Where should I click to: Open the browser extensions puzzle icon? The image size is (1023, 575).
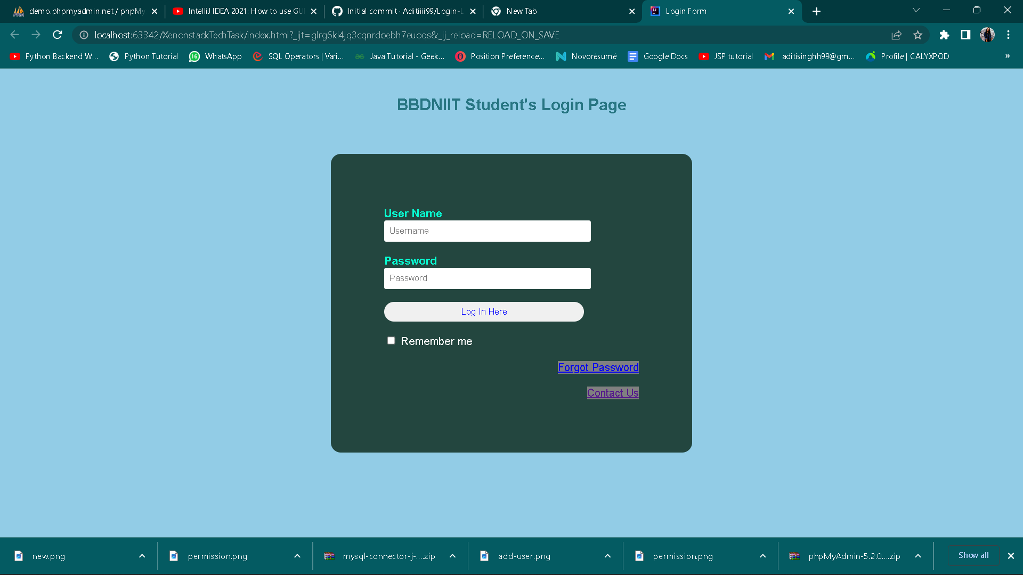pyautogui.click(x=944, y=35)
